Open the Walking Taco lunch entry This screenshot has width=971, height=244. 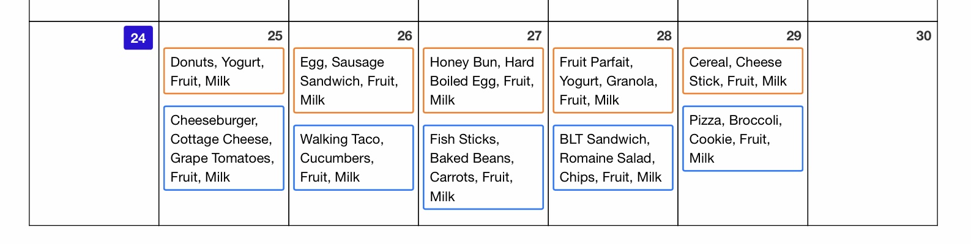pos(354,158)
